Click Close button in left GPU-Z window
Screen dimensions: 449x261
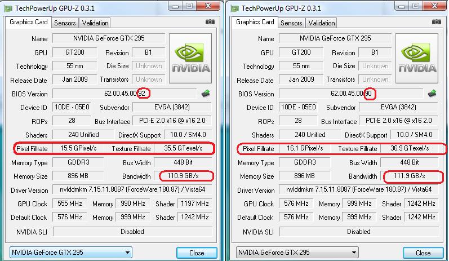[x=197, y=253]
